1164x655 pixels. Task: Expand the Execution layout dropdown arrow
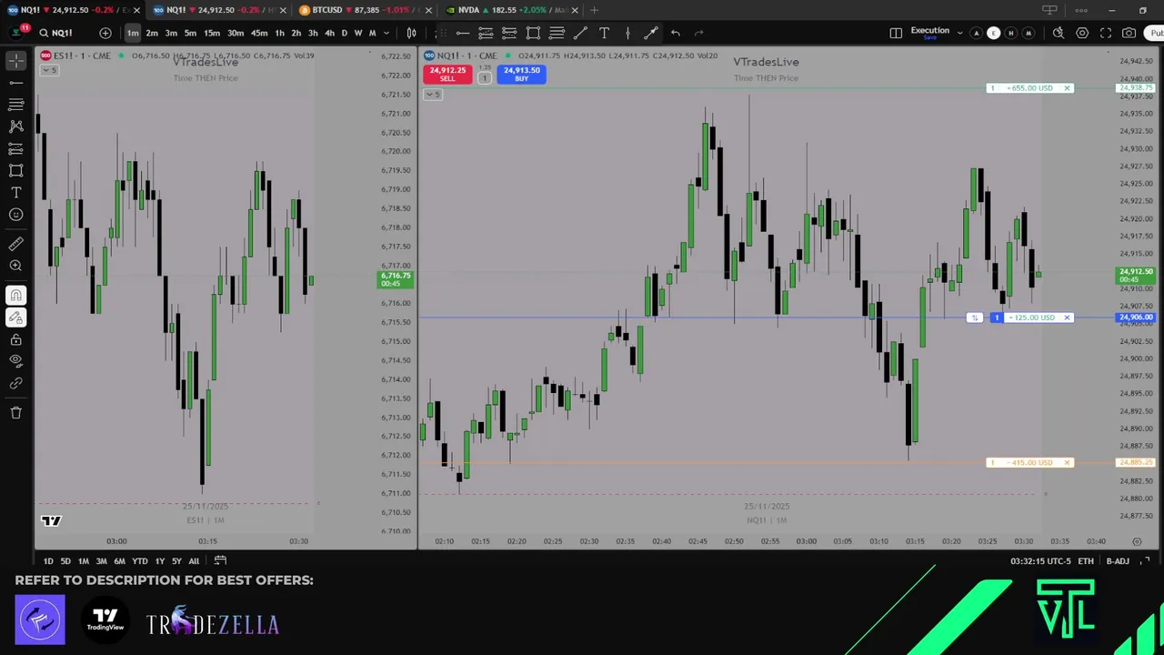(959, 33)
